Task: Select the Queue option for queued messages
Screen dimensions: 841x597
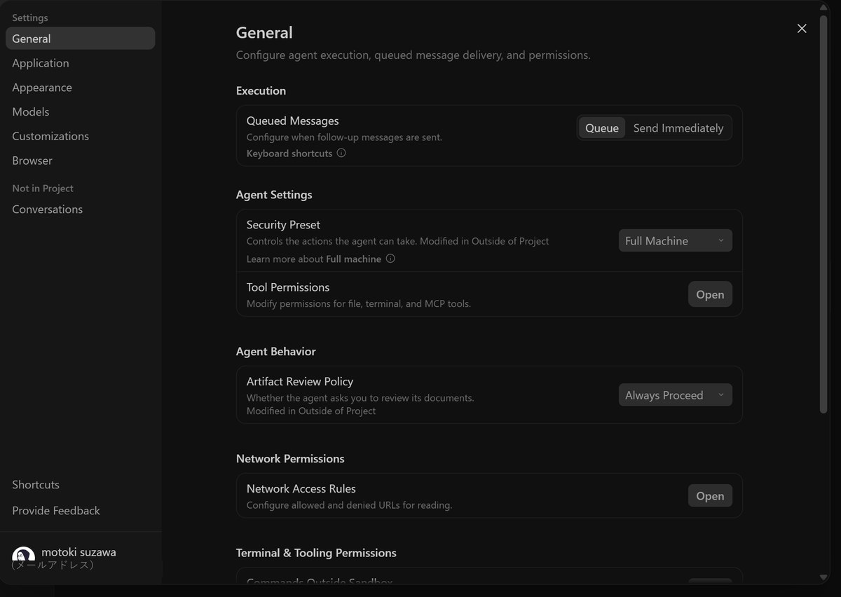Action: point(602,128)
